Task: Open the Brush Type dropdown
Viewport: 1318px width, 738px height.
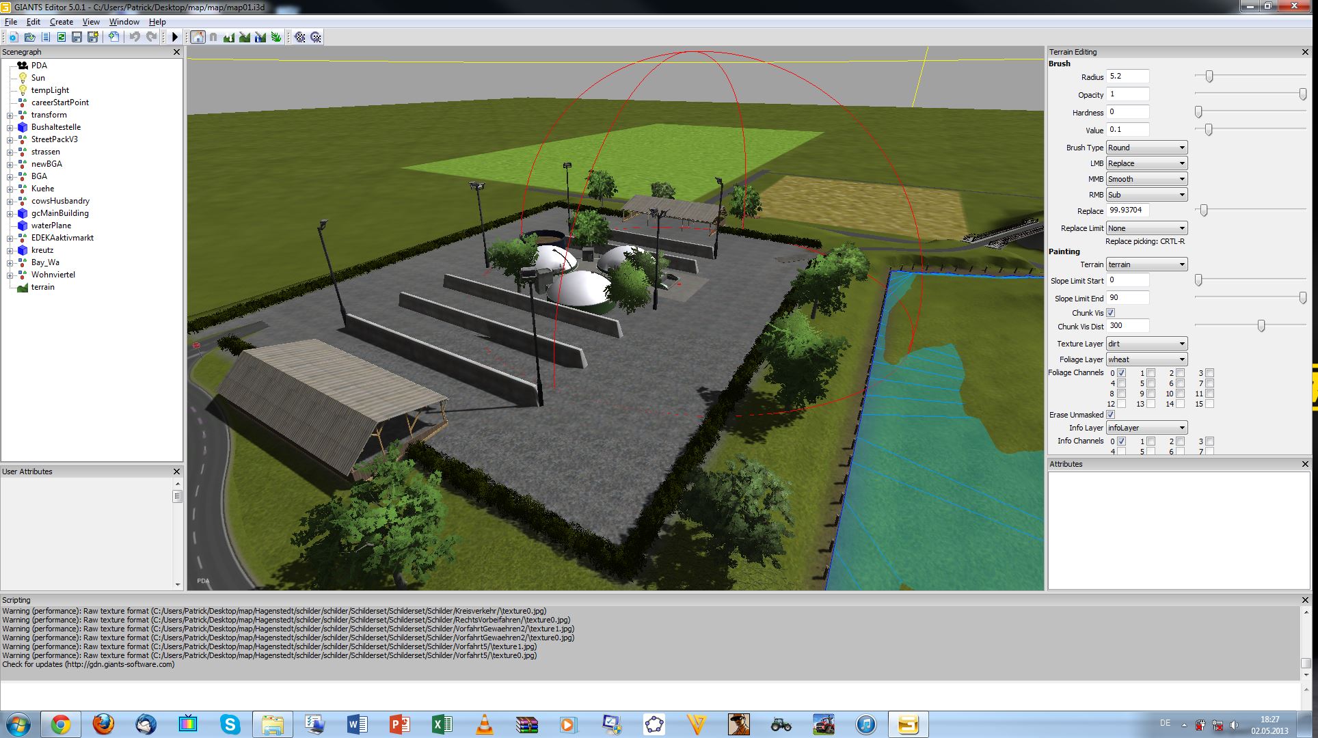Action: (1146, 148)
